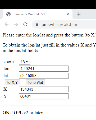Open the zoom level dropdown
96x120 pixels.
(x=25, y=62)
